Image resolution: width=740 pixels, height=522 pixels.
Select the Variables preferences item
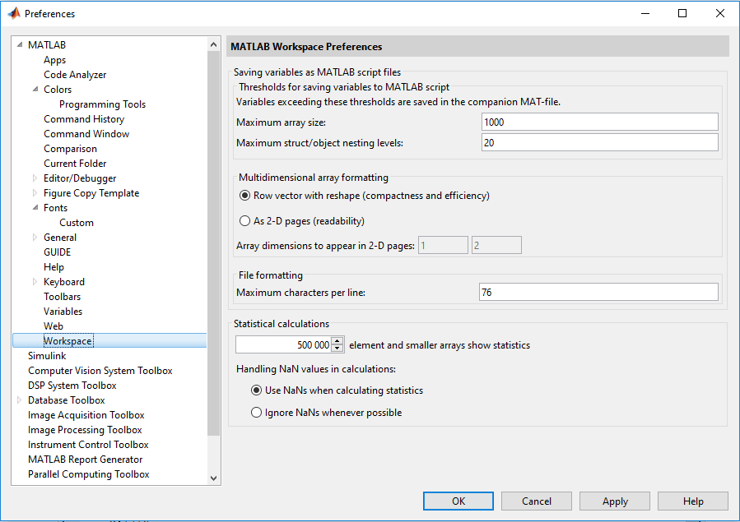click(x=63, y=312)
